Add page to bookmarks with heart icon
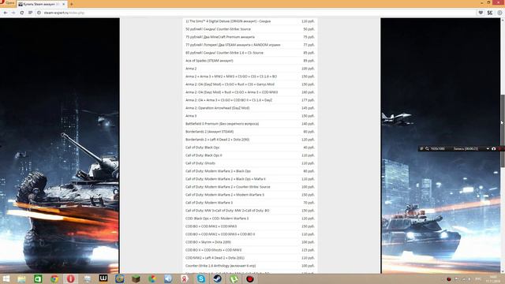Screen dimensions: 505x284 (x=481, y=13)
